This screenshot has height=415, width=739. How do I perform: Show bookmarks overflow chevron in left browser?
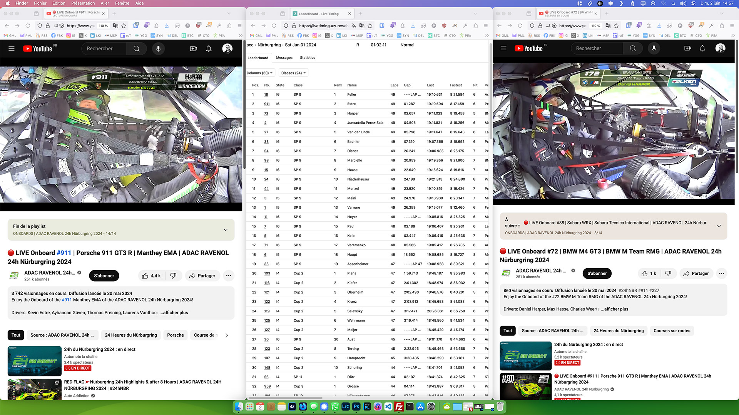(241, 35)
